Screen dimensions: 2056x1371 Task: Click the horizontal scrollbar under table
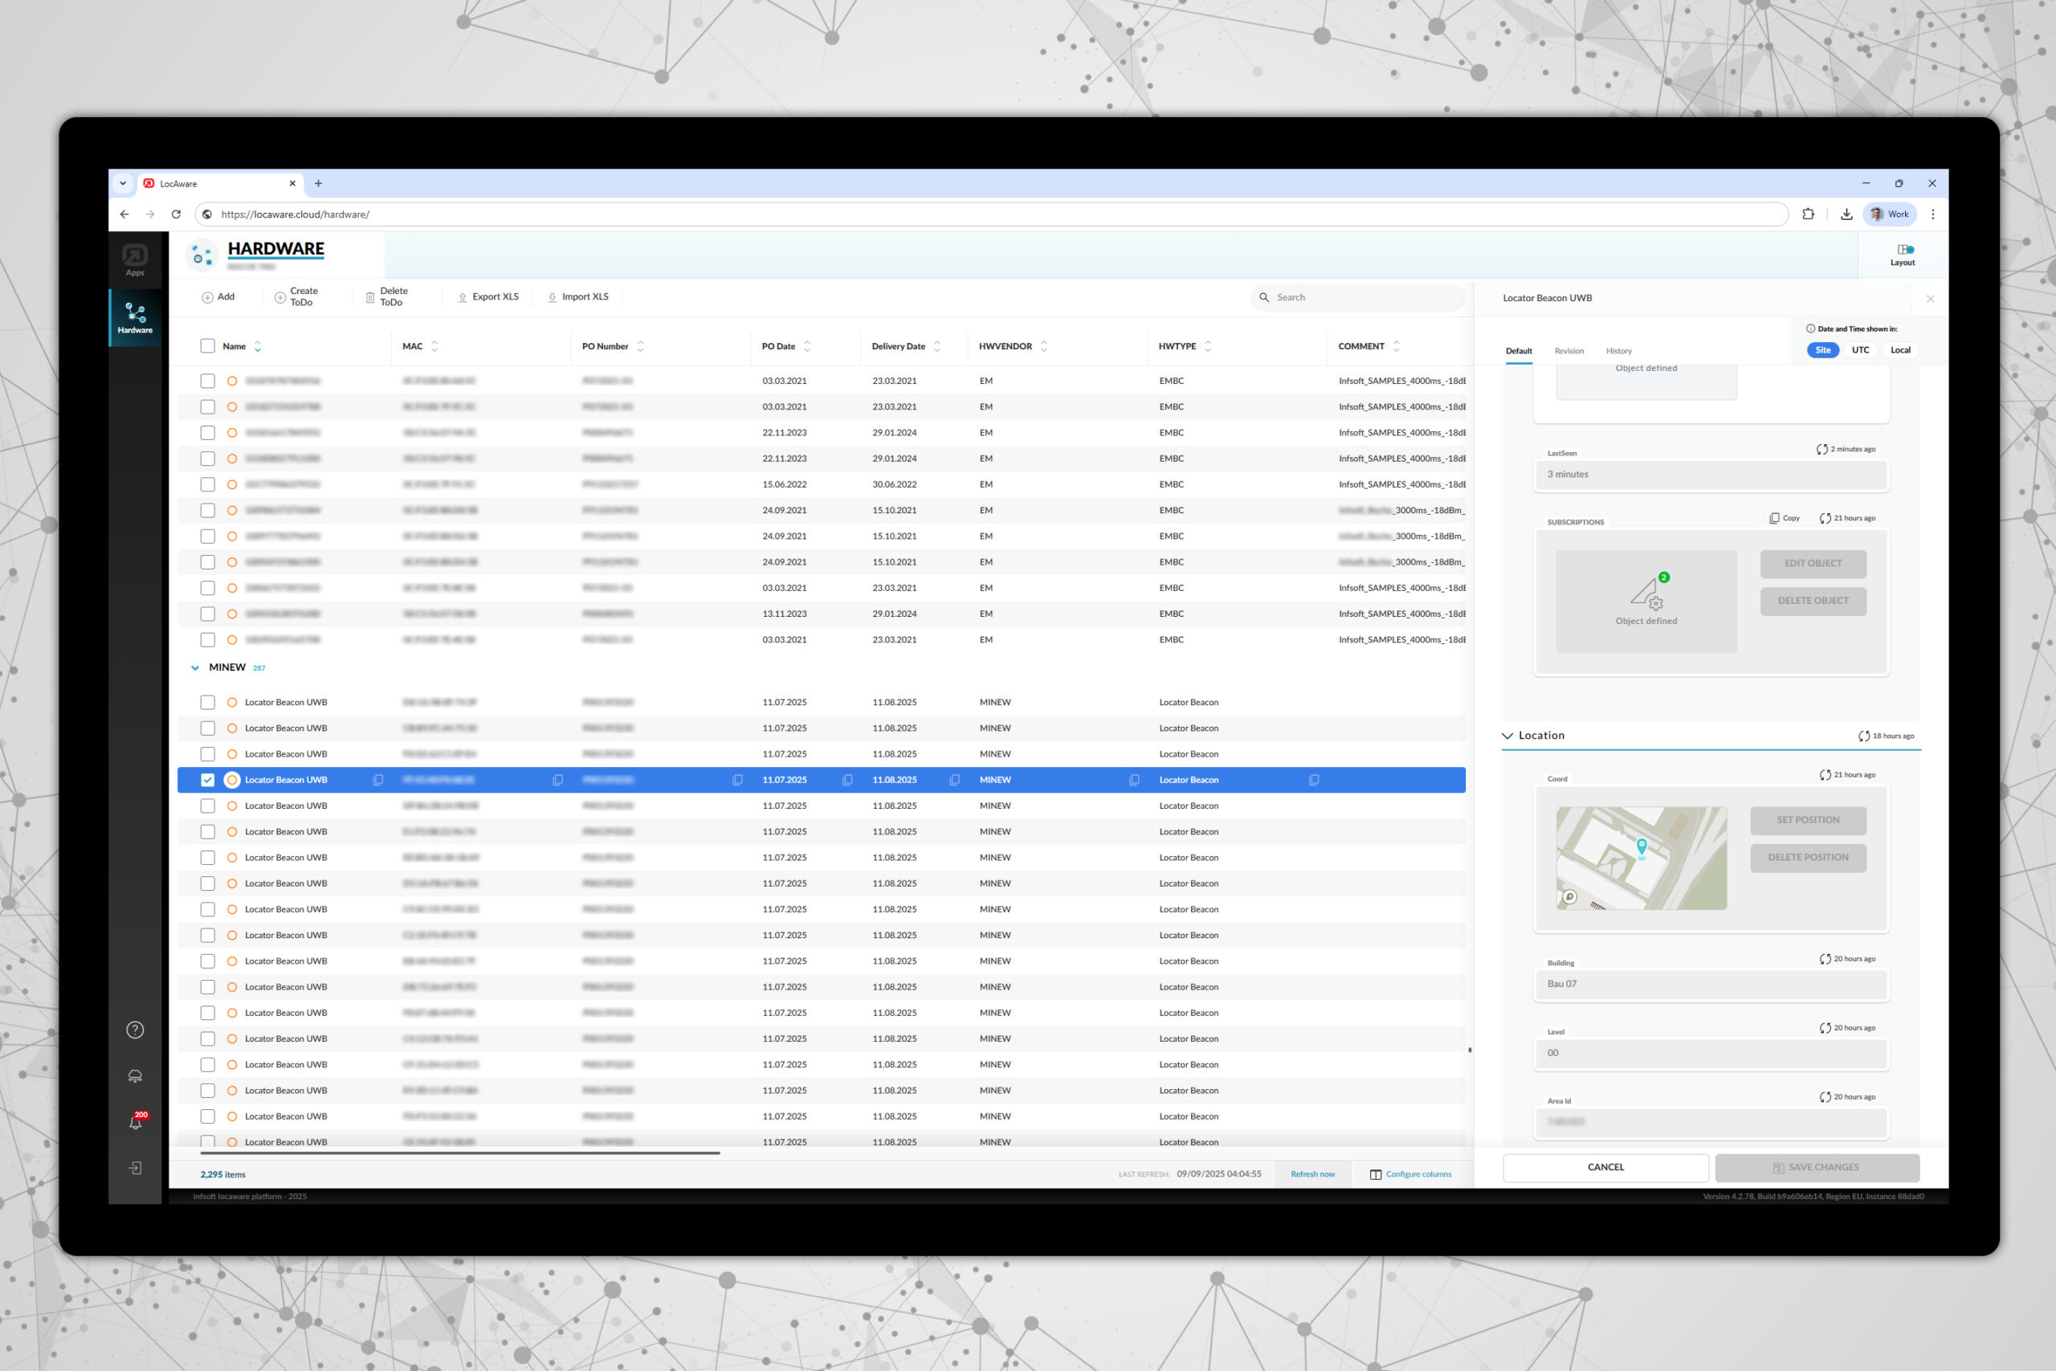(x=459, y=1153)
